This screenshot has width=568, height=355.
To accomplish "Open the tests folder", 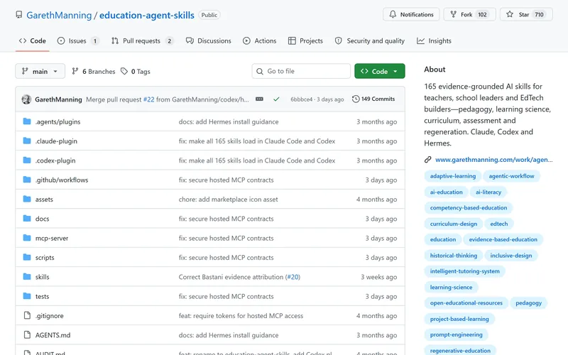I will tap(42, 296).
